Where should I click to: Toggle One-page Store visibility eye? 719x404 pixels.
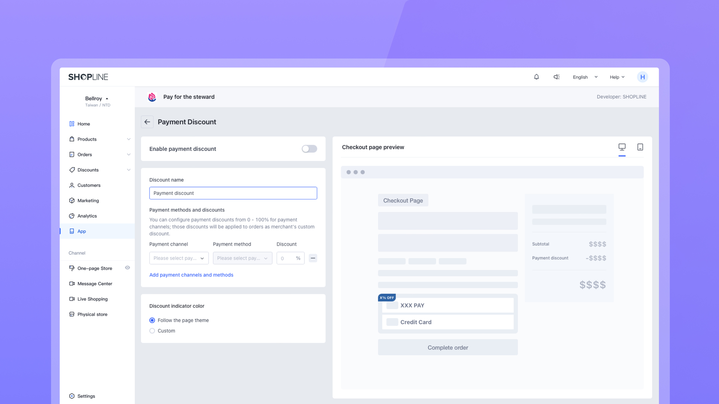click(127, 268)
